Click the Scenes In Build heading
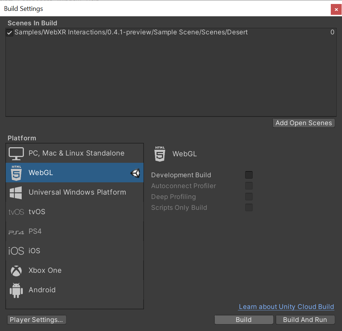This screenshot has width=342, height=331. pos(32,23)
